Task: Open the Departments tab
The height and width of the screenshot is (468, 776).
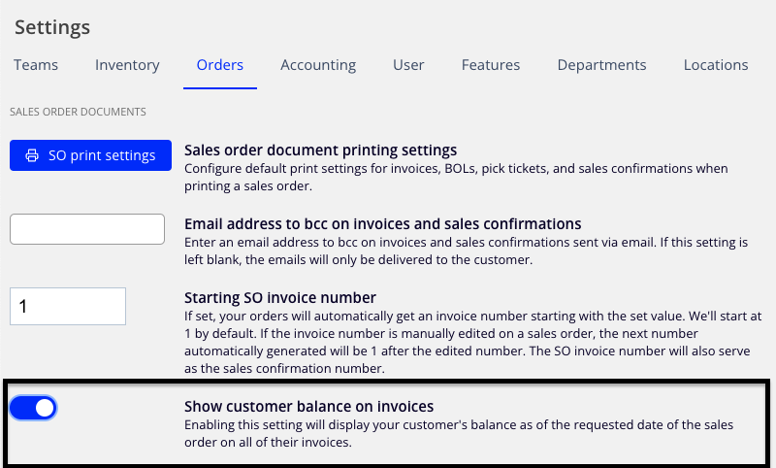Action: coord(601,65)
